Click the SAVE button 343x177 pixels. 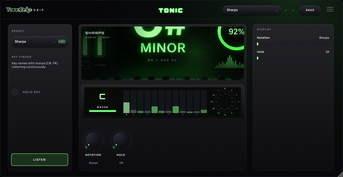coord(310,10)
